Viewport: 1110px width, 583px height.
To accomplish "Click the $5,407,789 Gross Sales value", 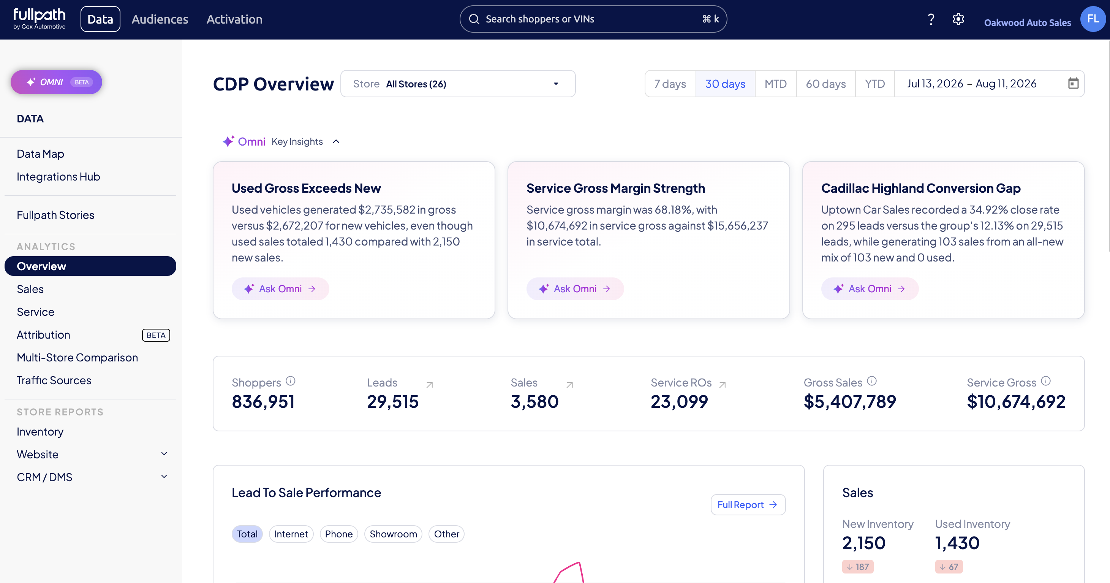I will click(x=850, y=401).
